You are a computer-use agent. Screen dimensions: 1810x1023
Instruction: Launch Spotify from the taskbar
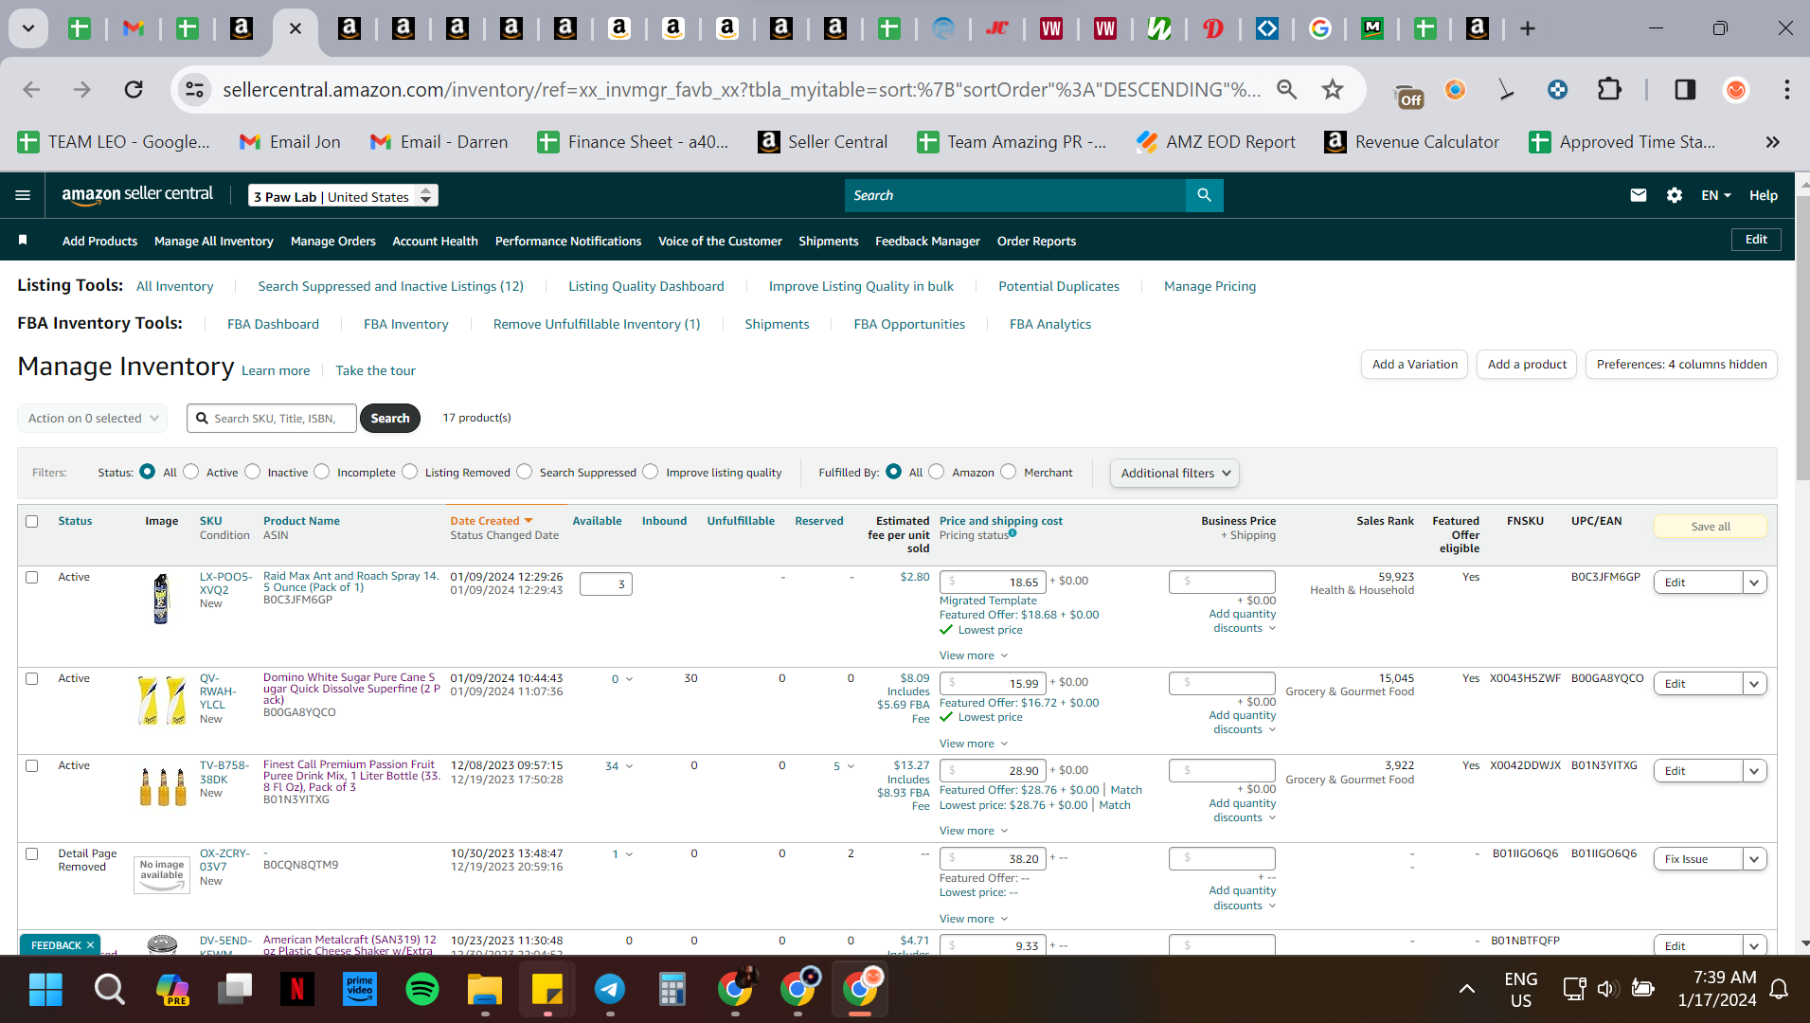click(x=421, y=990)
